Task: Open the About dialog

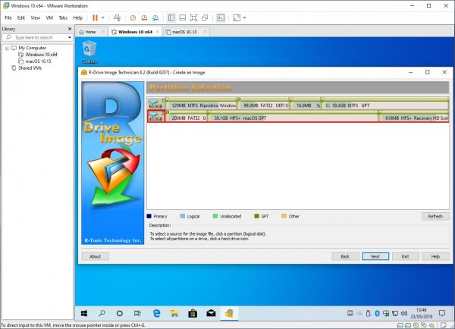Action: (96, 256)
